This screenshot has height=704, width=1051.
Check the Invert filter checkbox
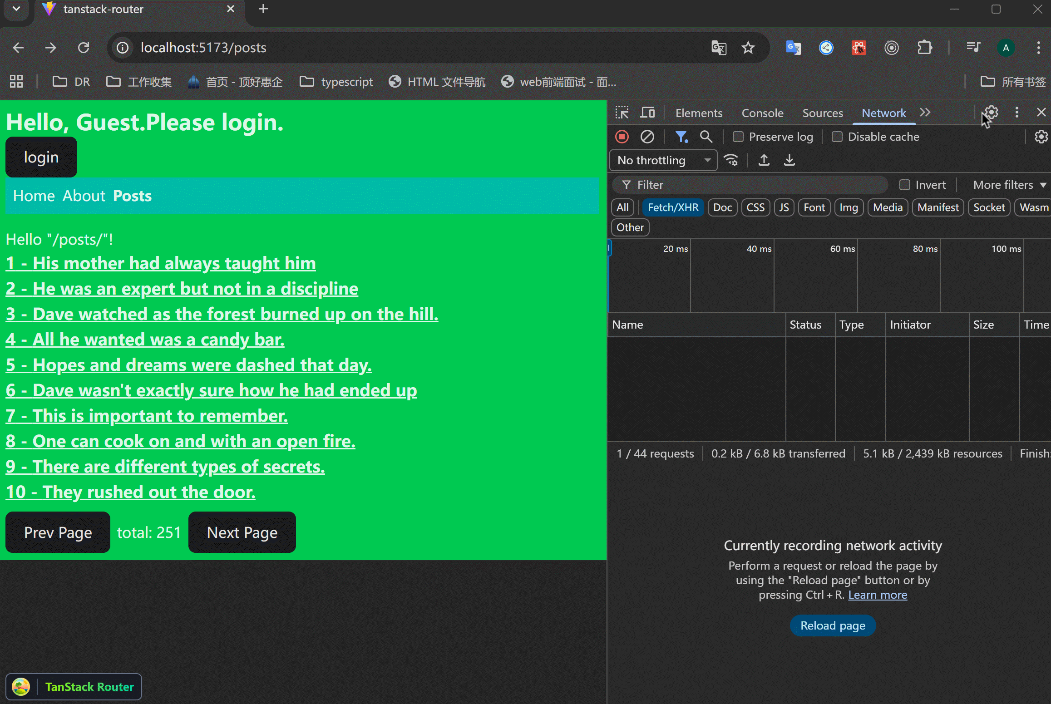[x=905, y=185]
